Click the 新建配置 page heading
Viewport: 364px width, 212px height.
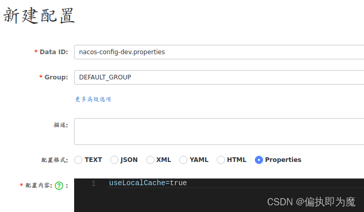40,16
